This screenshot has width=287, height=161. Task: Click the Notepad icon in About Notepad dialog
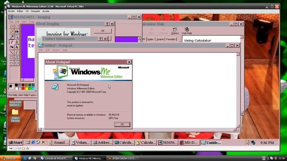coord(55,87)
